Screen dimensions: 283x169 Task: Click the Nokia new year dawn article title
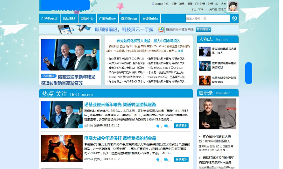click(x=120, y=105)
